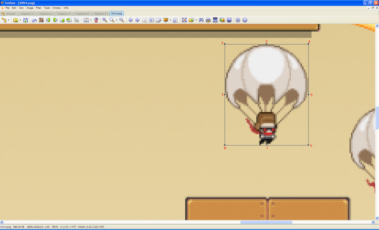Click the Zoom in magnifier icon
Viewport: 379px width, 230px height.
pyautogui.click(x=104, y=20)
